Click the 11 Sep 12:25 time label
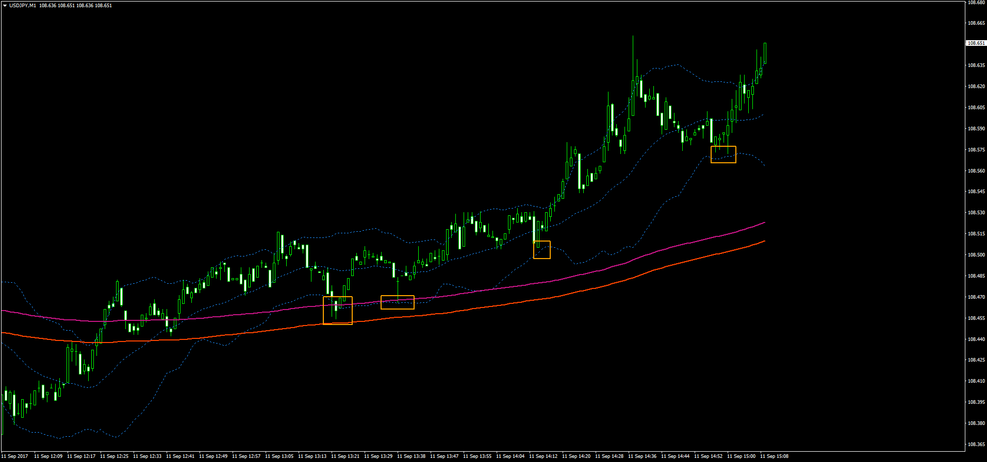This screenshot has height=462, width=987. [114, 456]
